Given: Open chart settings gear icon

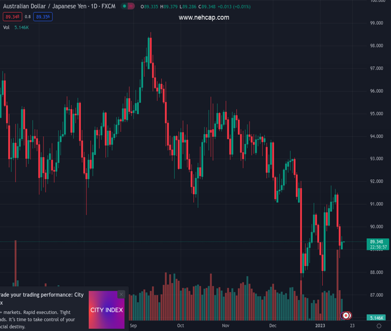Looking at the screenshot, I should point(379,326).
